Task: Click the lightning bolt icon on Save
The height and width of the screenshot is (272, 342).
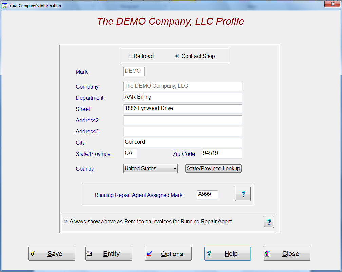Action: 33,254
